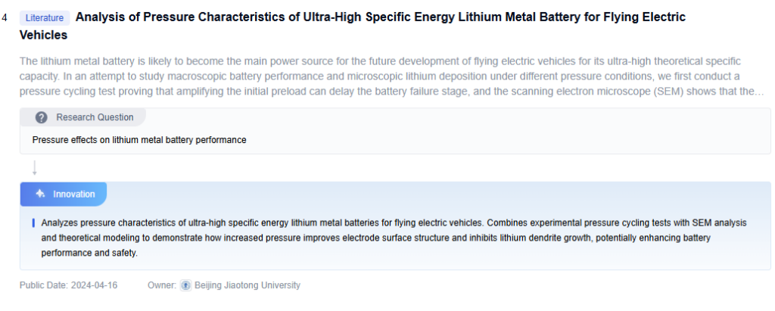775x311 pixels.
Task: Click the blue bar beside the Innovation text
Action: [x=33, y=223]
